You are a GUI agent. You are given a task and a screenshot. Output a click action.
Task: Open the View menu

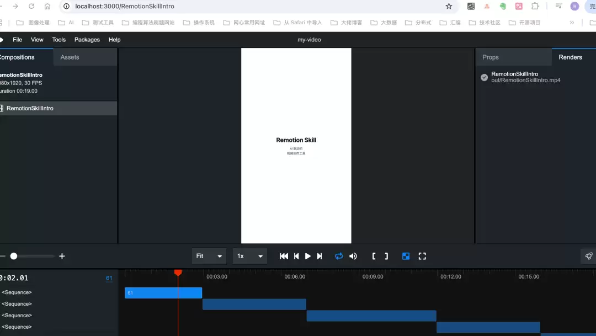click(37, 40)
